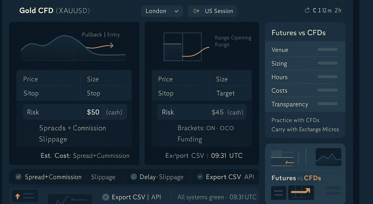Open the London session dropdown
The image size is (373, 204).
coord(162,11)
